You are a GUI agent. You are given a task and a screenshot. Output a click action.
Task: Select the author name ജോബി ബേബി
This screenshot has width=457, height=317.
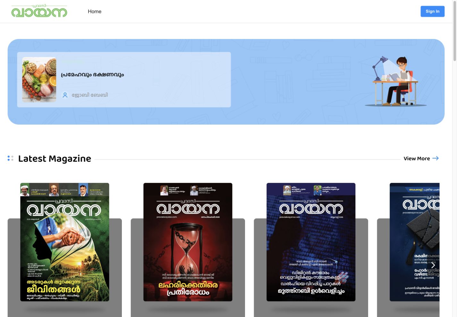click(90, 95)
